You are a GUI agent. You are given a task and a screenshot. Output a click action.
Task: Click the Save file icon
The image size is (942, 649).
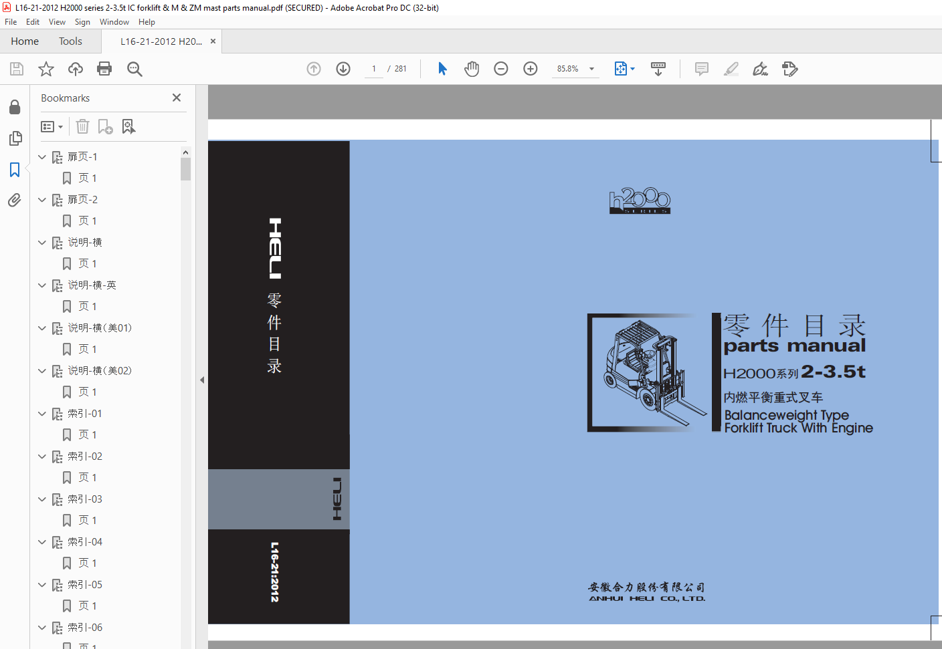17,69
